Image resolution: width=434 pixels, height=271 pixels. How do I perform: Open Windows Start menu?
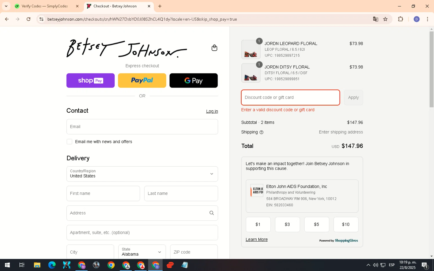[7, 265]
